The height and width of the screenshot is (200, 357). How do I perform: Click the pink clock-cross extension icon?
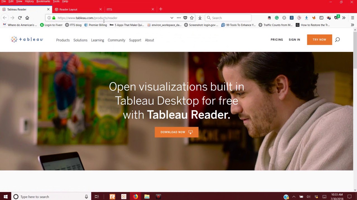pos(299,18)
